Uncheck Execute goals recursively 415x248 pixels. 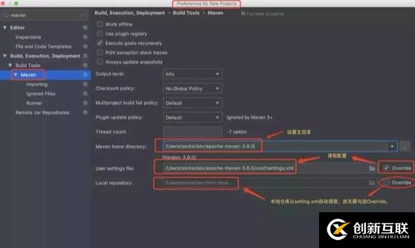100,43
